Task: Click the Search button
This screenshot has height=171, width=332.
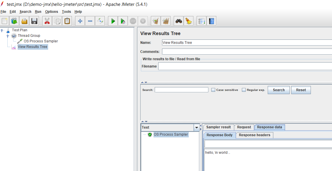Action: point(279,90)
